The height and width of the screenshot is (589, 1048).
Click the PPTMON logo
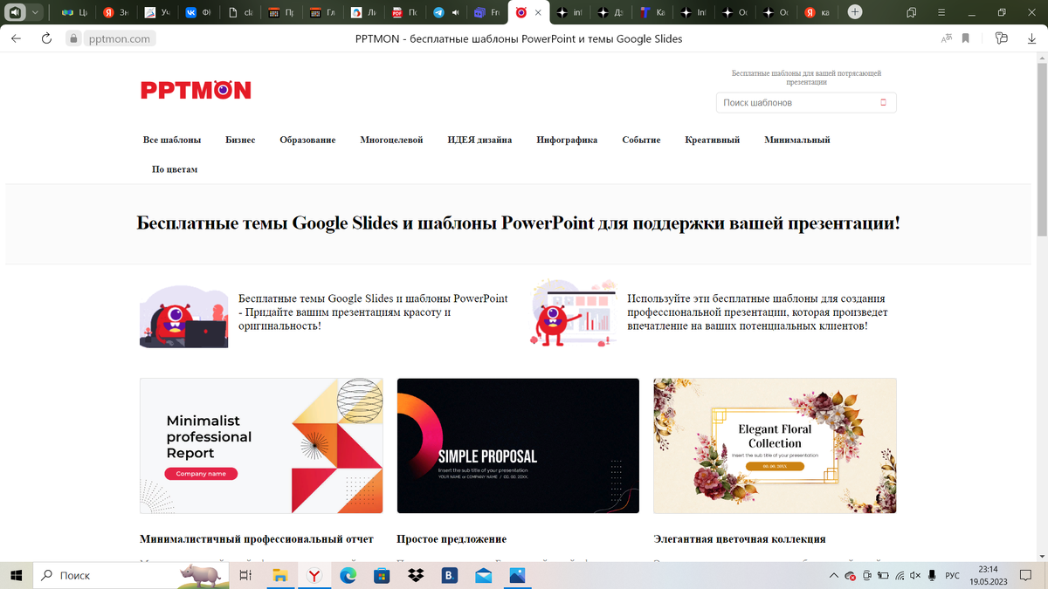196,90
